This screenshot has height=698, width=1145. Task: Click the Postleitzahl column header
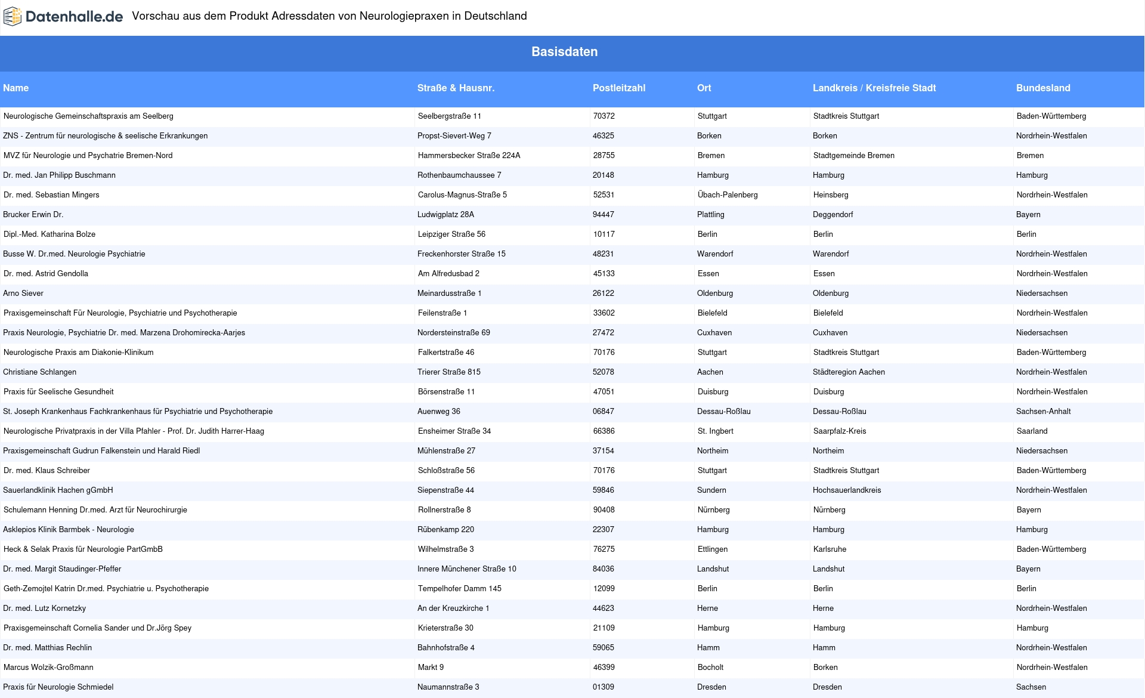pos(619,88)
